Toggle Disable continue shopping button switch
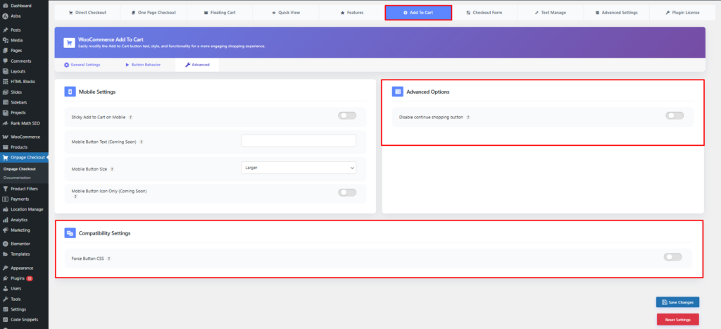This screenshot has height=329, width=721. tap(674, 116)
